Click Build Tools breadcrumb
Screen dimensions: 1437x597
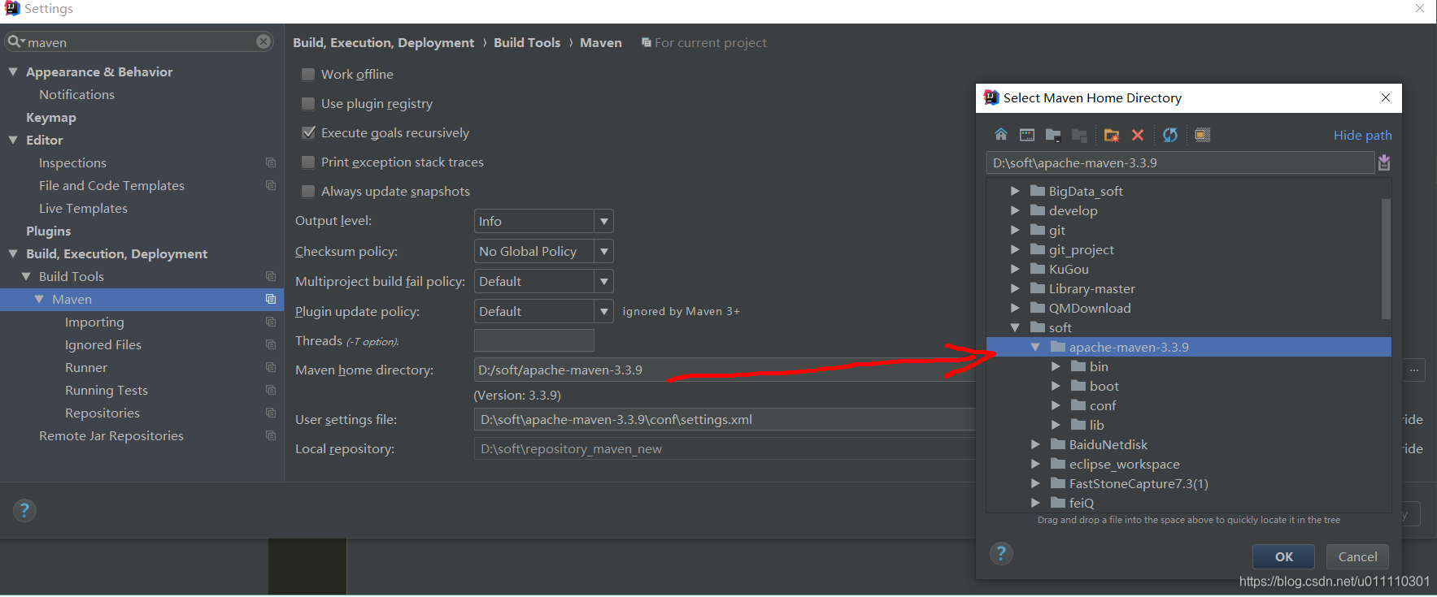527,42
